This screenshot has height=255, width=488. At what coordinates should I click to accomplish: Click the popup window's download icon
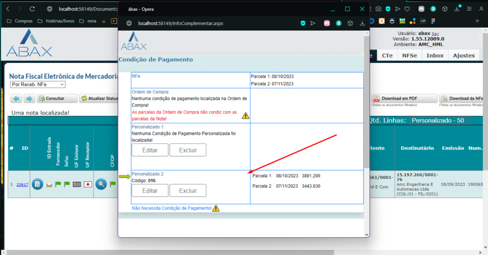click(362, 23)
